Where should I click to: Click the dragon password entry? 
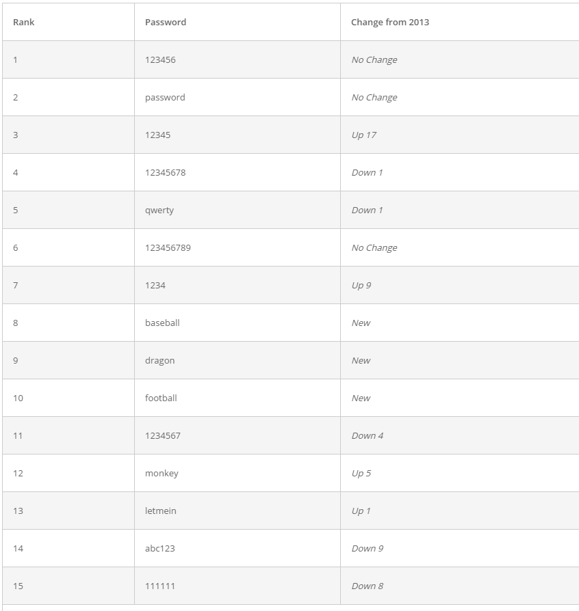159,361
